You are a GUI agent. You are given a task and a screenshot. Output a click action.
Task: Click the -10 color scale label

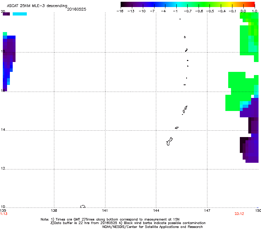(x=142, y=11)
